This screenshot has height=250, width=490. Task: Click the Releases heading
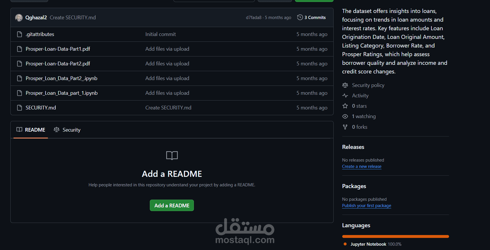click(353, 147)
